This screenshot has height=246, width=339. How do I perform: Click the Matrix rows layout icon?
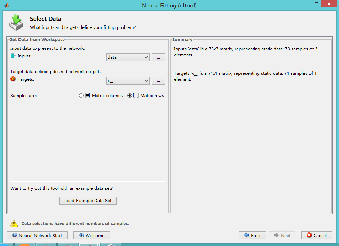point(136,95)
